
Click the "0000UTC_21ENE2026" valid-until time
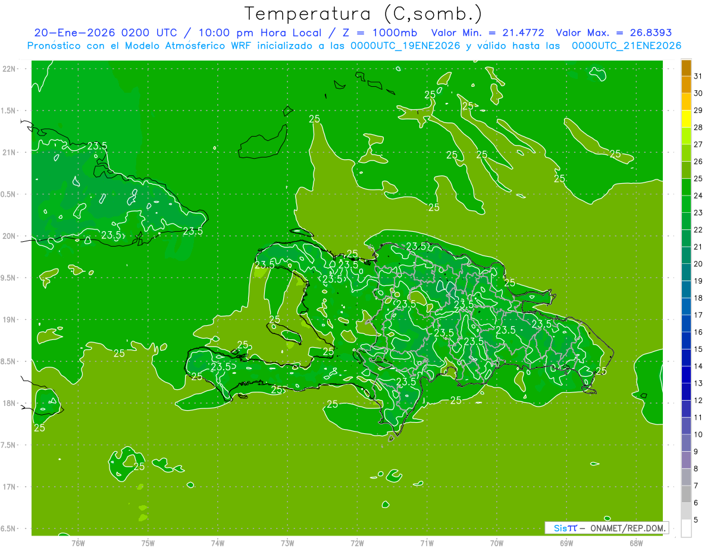coord(627,46)
